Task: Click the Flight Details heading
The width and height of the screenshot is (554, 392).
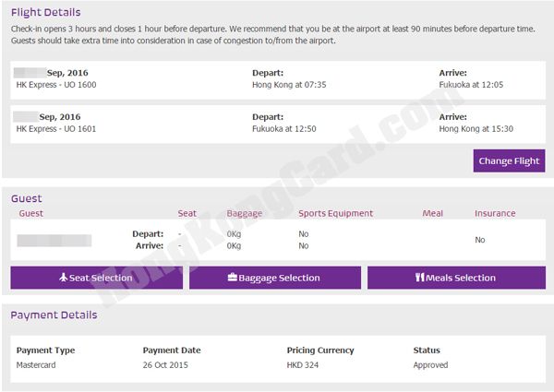Action: (x=45, y=12)
